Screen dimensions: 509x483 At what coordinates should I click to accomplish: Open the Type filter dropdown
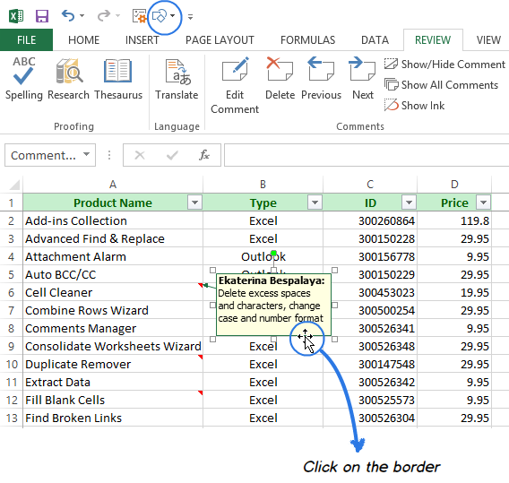315,203
